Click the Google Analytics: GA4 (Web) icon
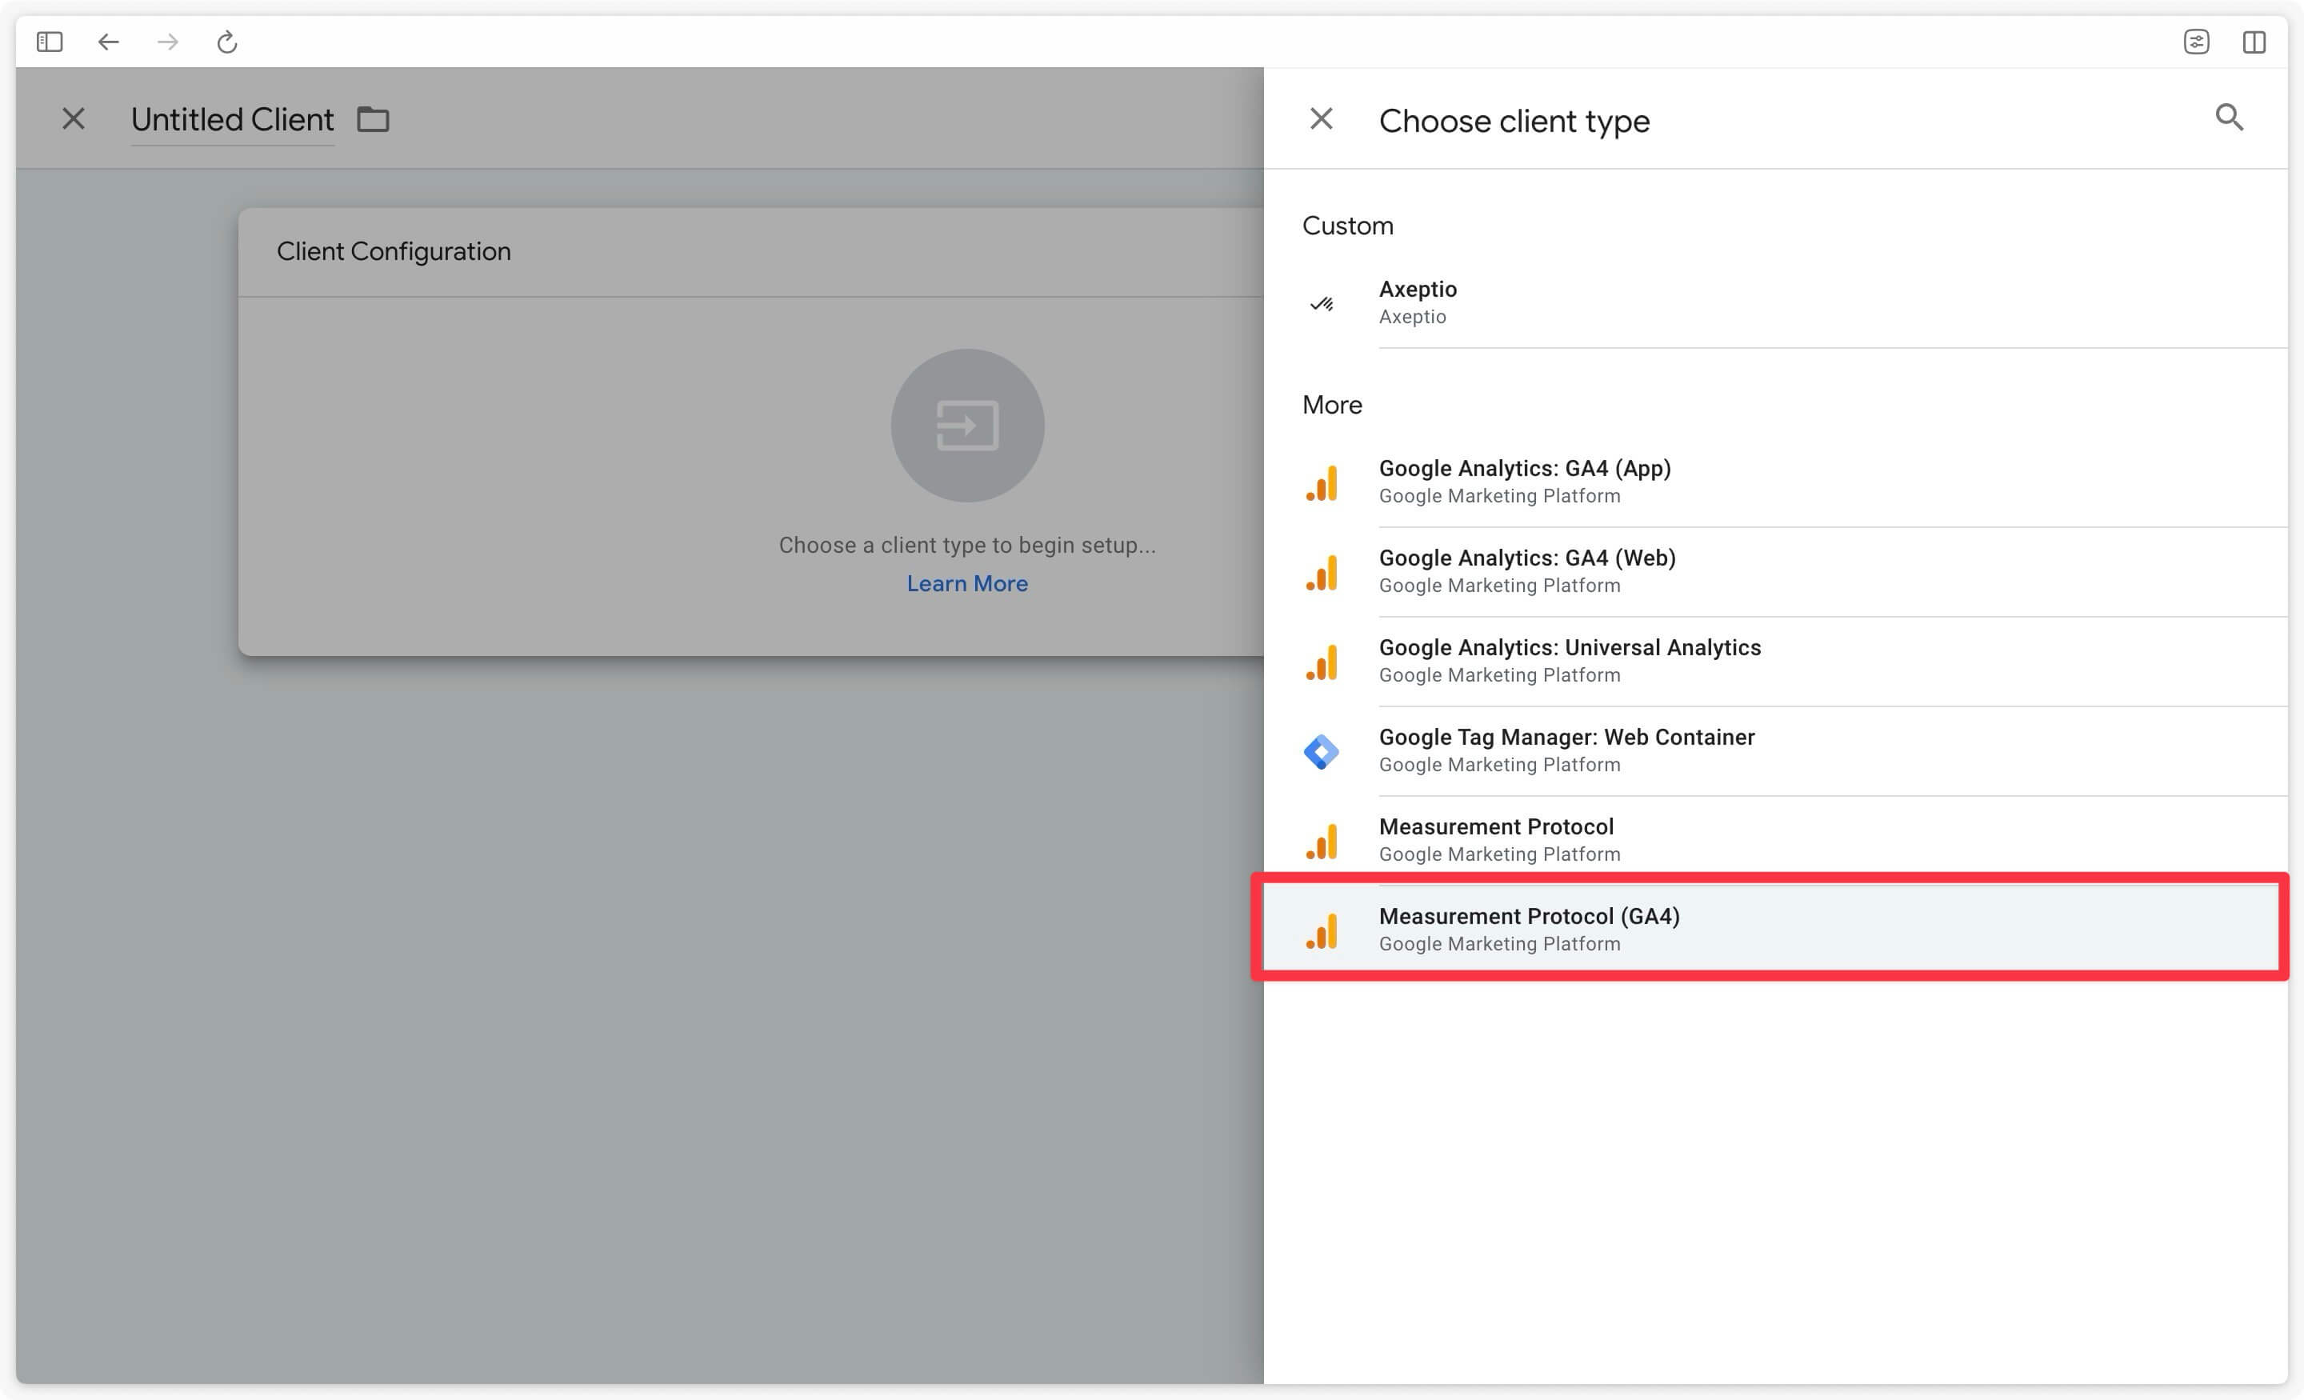The image size is (2304, 1400). [1322, 572]
